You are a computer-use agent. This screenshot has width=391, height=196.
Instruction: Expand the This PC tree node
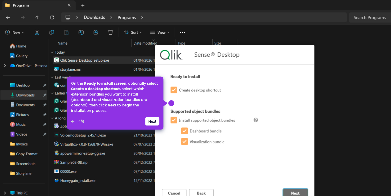[x=5, y=193]
